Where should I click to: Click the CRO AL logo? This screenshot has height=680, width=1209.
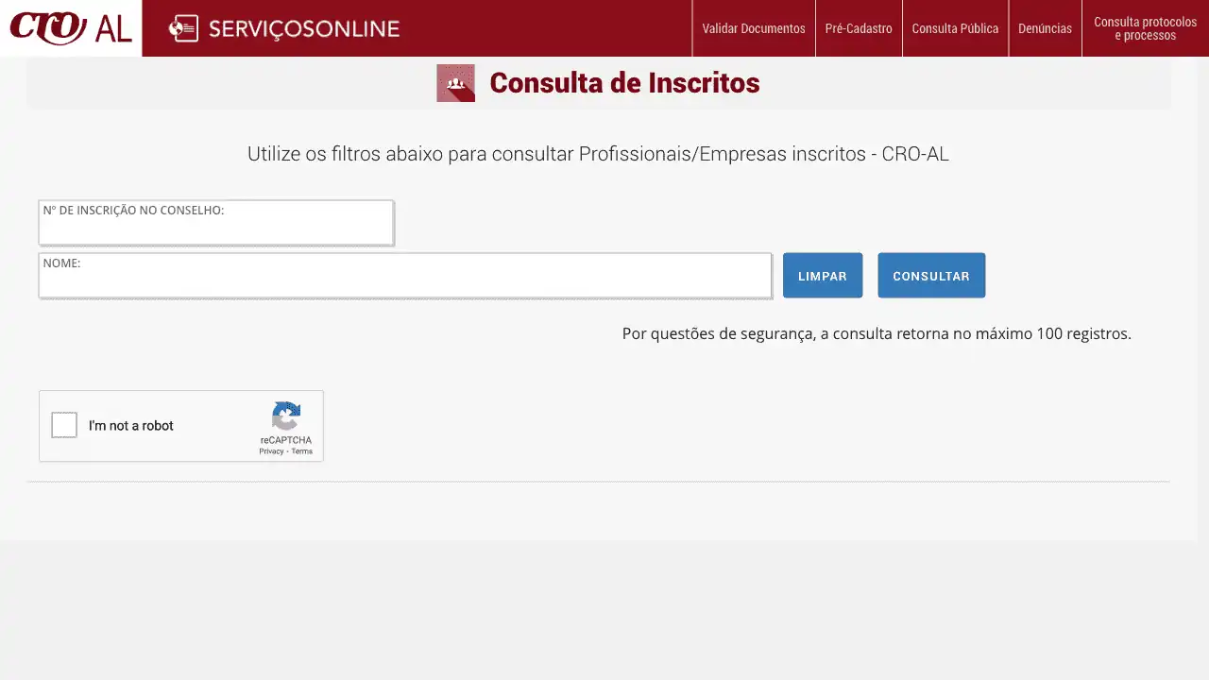pos(71,28)
